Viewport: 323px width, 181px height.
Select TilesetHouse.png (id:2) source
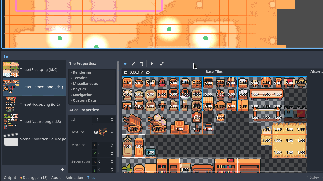click(34, 104)
